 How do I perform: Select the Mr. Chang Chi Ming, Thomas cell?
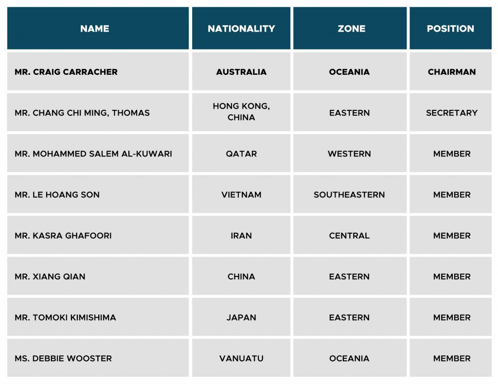(98, 112)
